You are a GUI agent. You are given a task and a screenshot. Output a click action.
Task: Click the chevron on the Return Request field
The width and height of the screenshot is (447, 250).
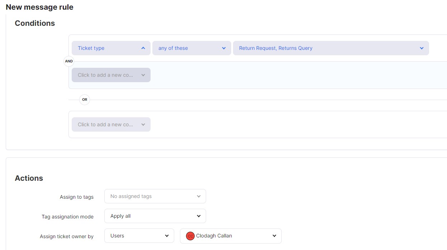(x=422, y=48)
